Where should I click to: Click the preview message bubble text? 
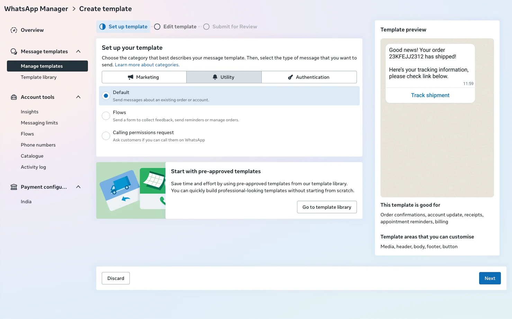point(429,63)
